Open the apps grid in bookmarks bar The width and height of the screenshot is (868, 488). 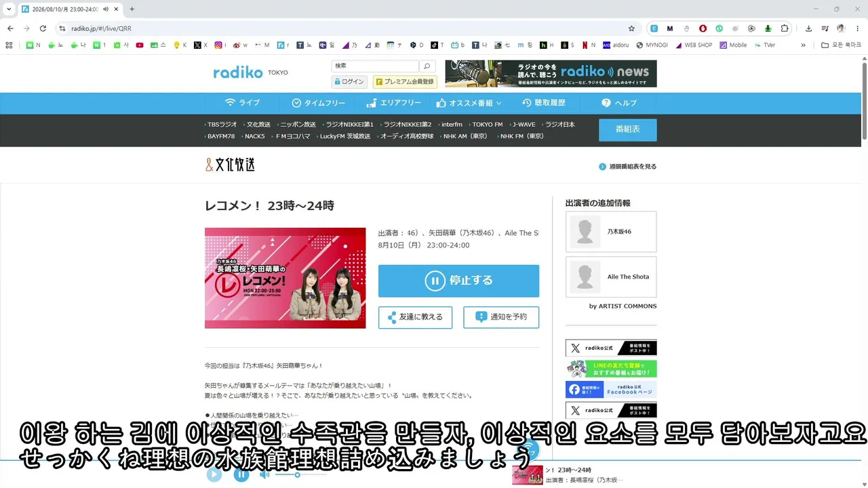click(9, 45)
